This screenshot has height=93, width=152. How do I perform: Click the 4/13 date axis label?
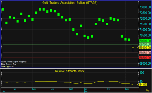34,89
